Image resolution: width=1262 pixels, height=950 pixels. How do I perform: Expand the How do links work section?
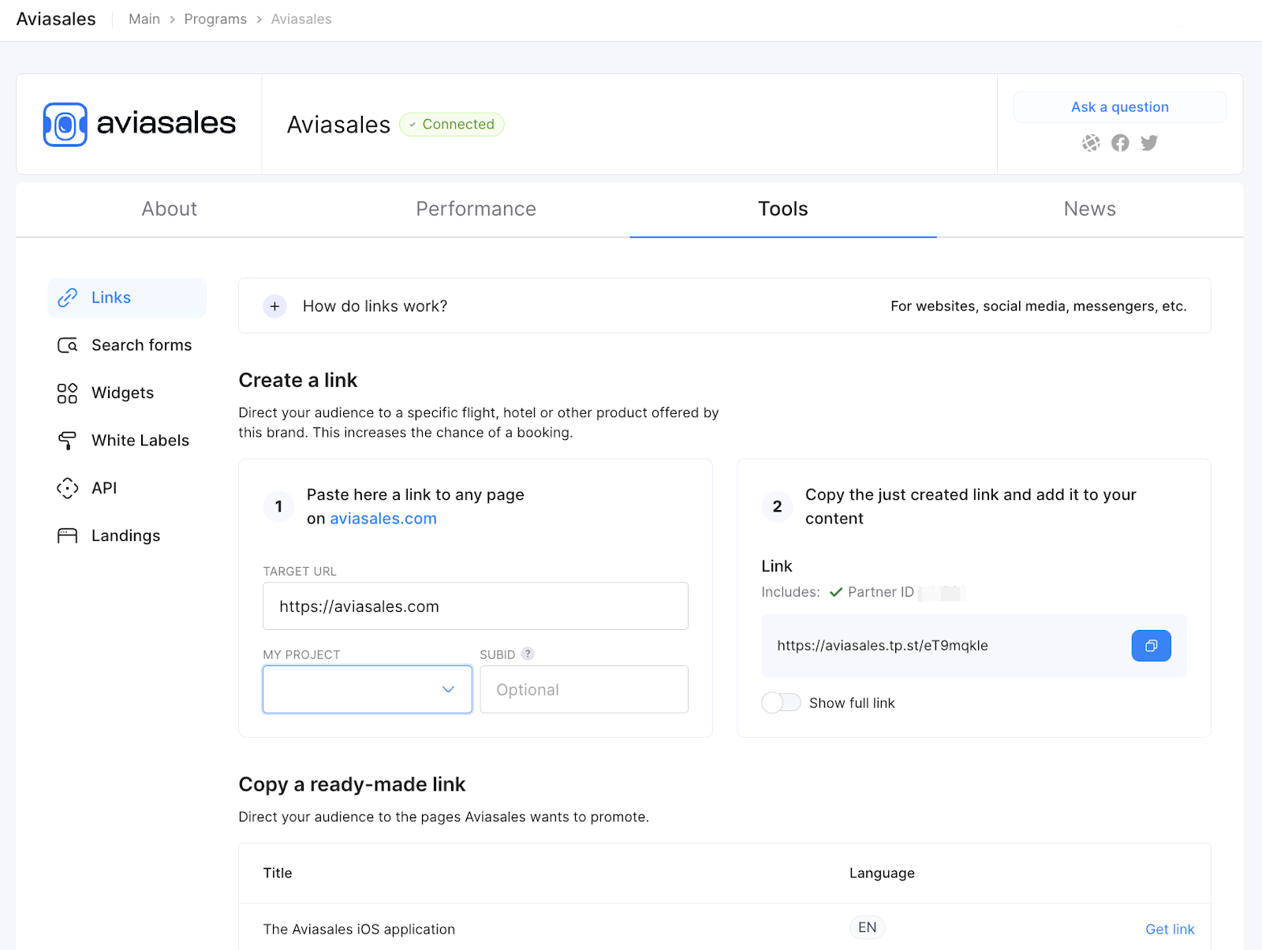click(x=274, y=306)
